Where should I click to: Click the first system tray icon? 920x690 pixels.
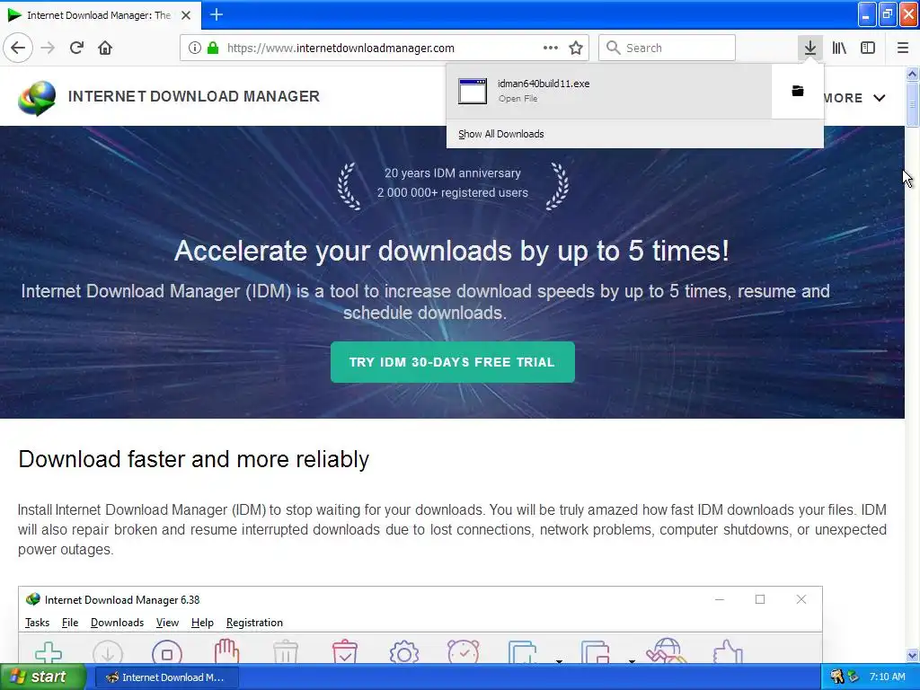coord(837,677)
